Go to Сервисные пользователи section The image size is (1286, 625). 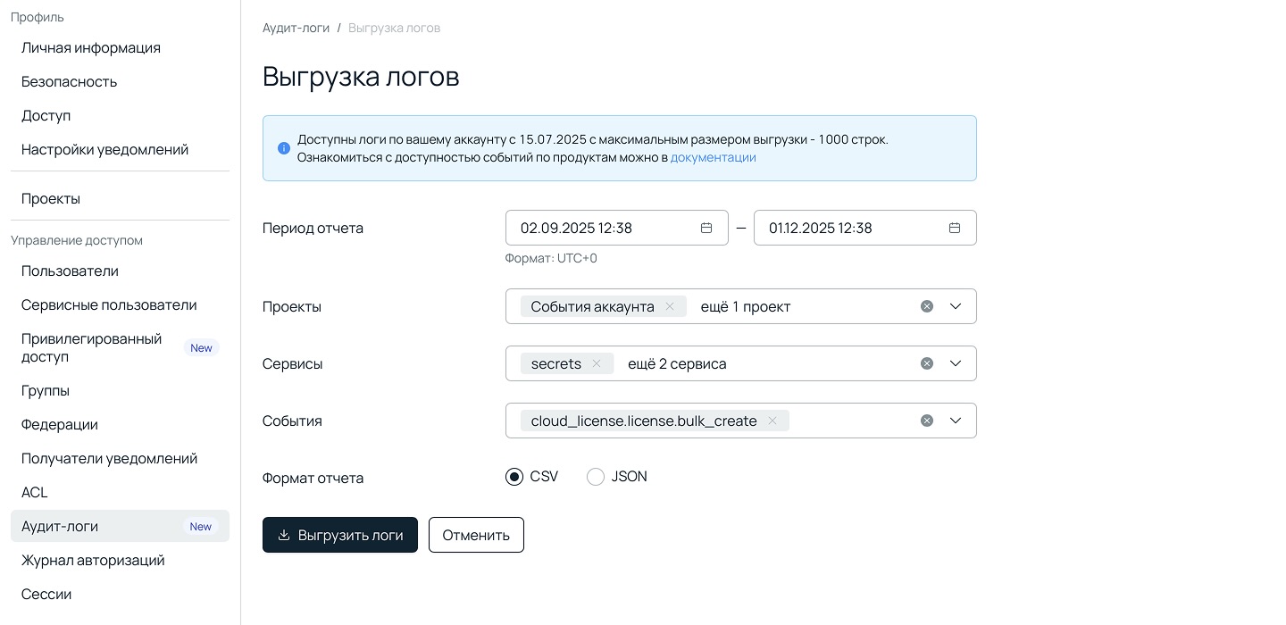[x=109, y=304]
